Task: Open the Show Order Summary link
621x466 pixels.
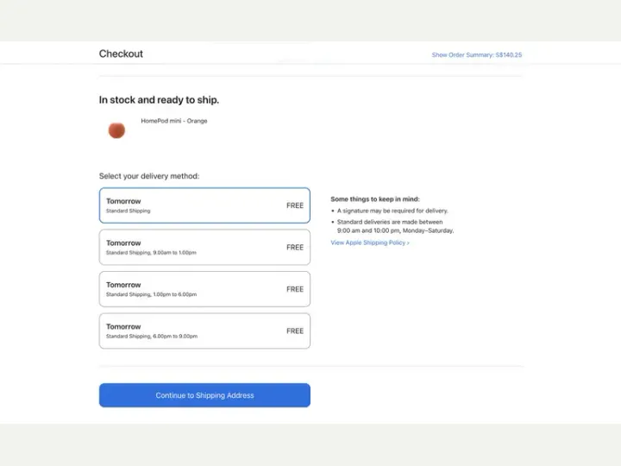Action: click(476, 54)
